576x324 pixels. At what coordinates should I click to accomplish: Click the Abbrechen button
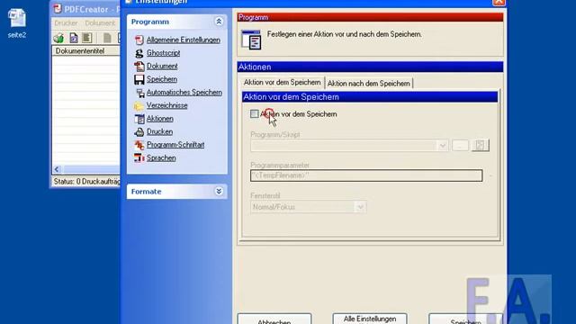[274, 319]
